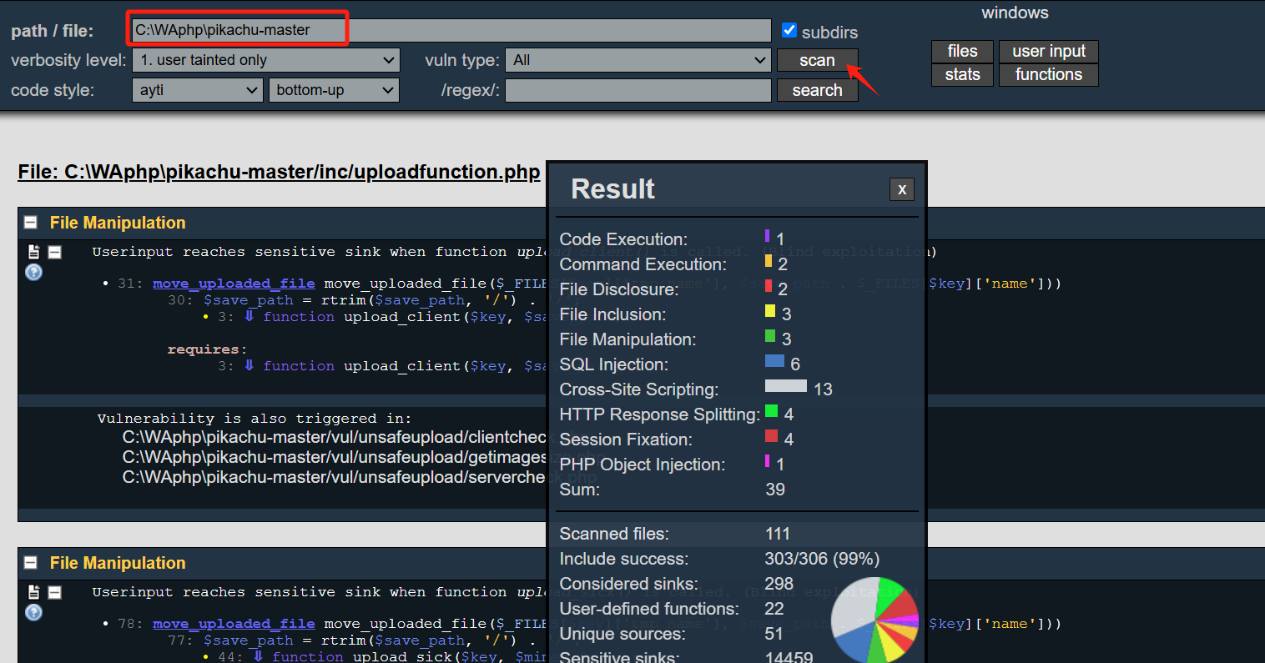Screen dimensions: 1265x663
Task: Click the blue SQL Injection bar
Action: click(774, 361)
